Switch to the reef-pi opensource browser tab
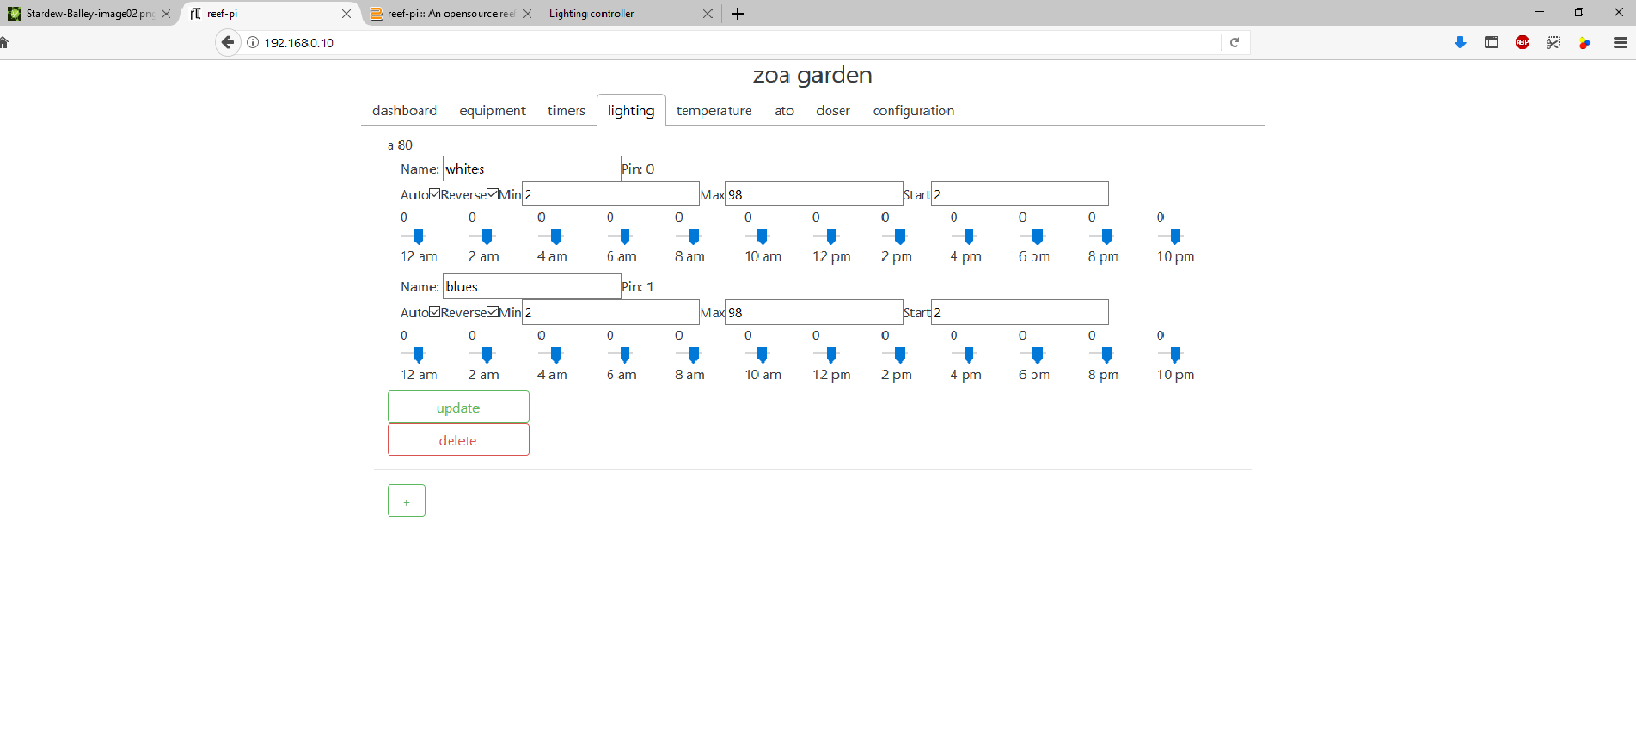This screenshot has width=1636, height=736. 451,14
